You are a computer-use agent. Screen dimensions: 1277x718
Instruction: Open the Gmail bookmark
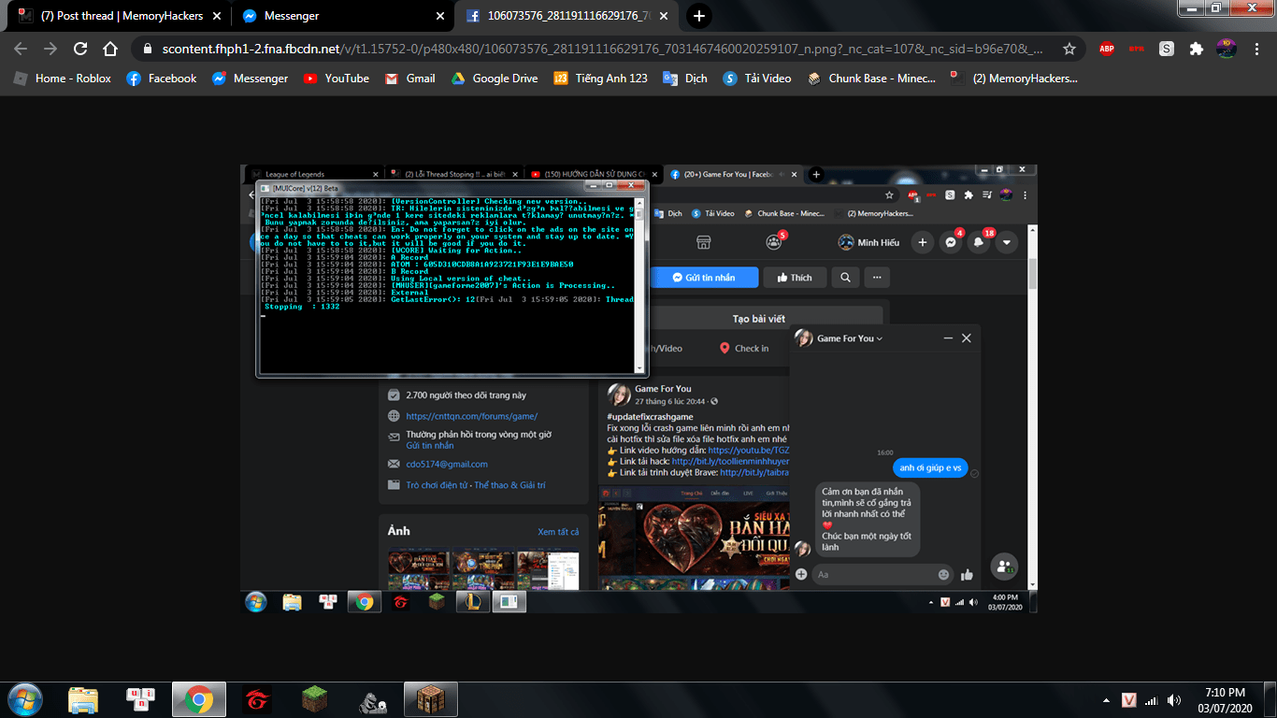coord(411,79)
